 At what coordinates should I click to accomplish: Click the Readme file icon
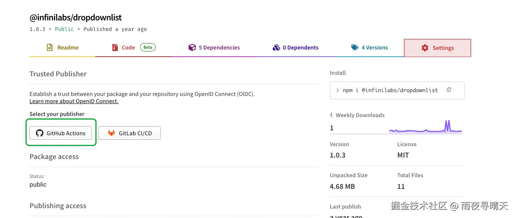coord(49,48)
